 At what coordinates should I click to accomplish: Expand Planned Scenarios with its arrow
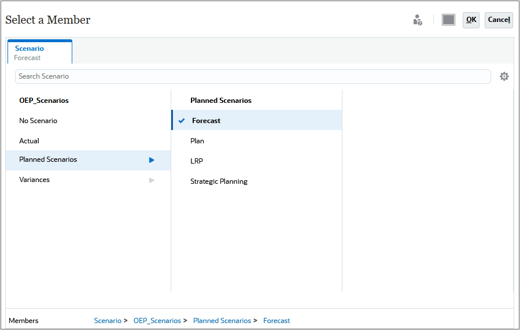(x=152, y=160)
